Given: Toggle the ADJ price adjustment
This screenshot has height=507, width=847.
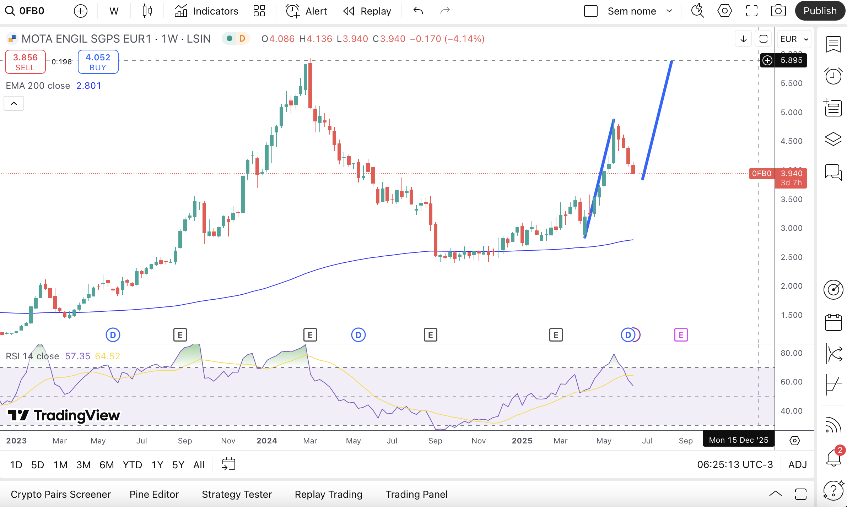Looking at the screenshot, I should click(797, 464).
